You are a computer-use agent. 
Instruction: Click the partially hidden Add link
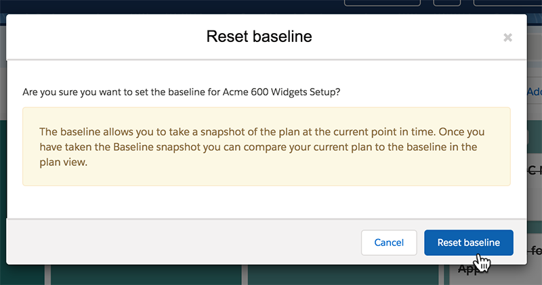(535, 91)
